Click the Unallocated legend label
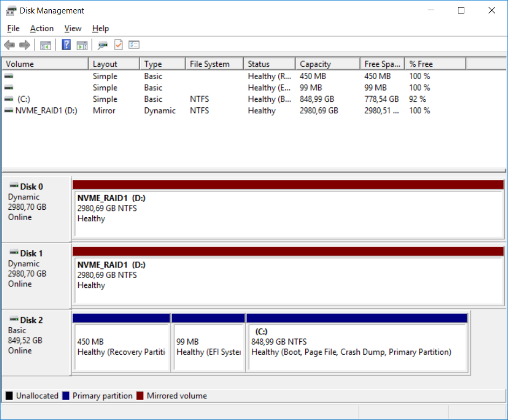 tap(37, 396)
